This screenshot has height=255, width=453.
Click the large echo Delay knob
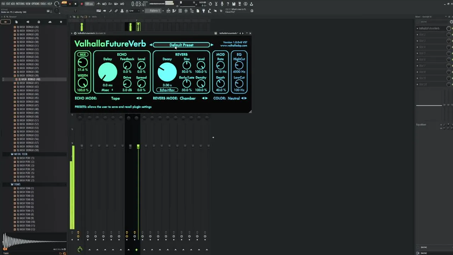107,72
